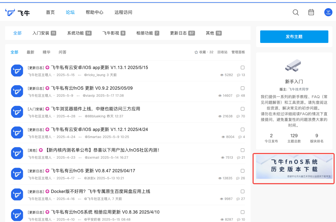This screenshot has width=336, height=222.
Task: Show the 问答 thread filter
Action: [62, 52]
